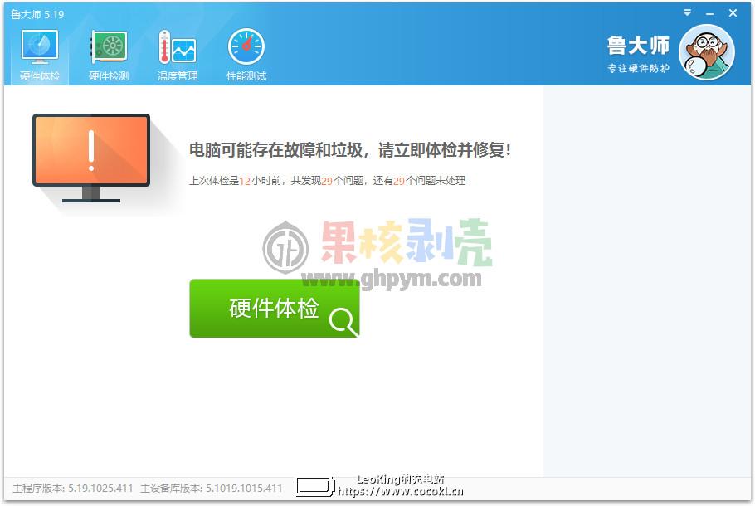Click the 鲁大师 5.19 window title
Image resolution: width=755 pixels, height=506 pixels.
(x=37, y=14)
